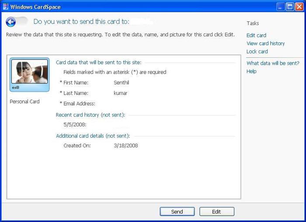Click the First Name value Senthil
306x222 pixels.
(122, 82)
